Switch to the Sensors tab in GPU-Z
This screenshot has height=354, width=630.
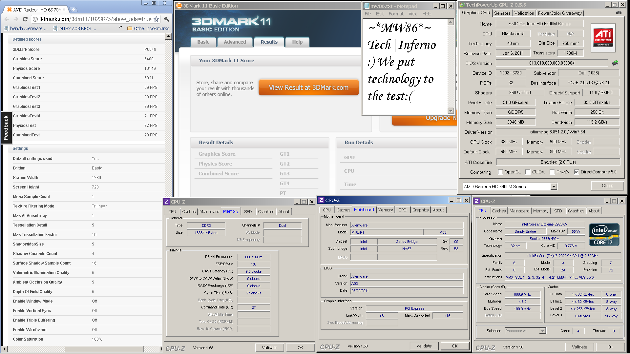click(502, 13)
